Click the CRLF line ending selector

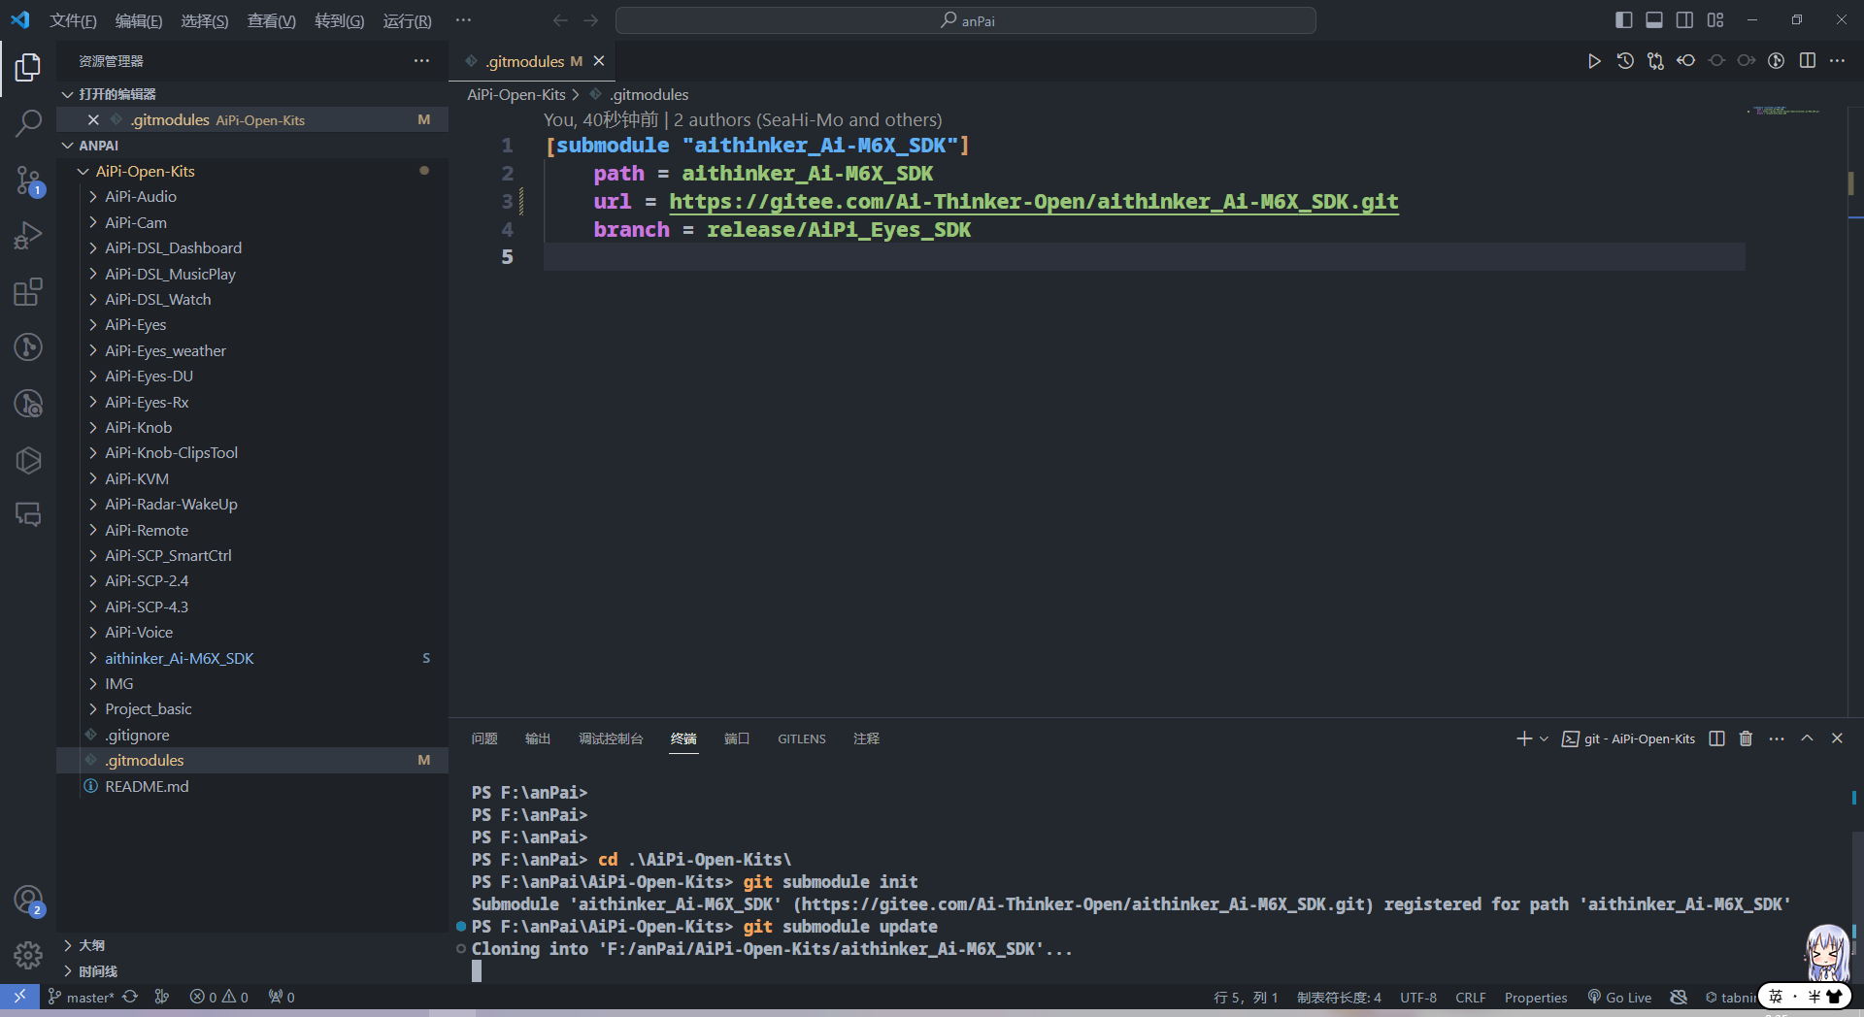(x=1470, y=997)
